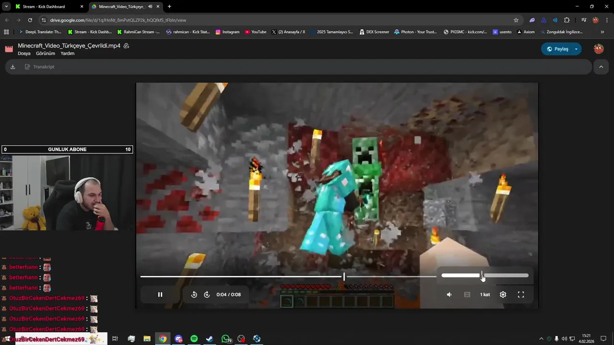Click the Paylaş share button
The width and height of the screenshot is (614, 345).
tap(557, 49)
